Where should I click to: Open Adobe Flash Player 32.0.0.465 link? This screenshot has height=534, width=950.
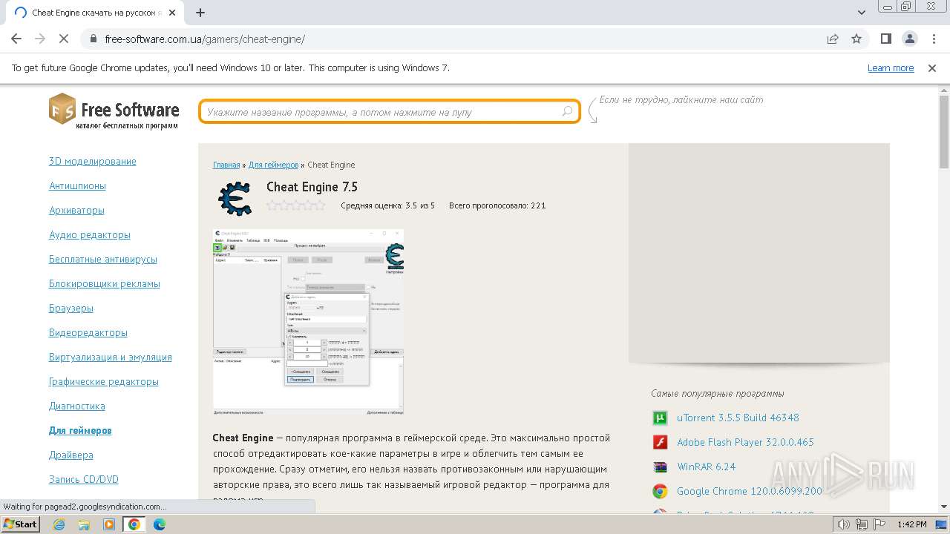coord(745,442)
